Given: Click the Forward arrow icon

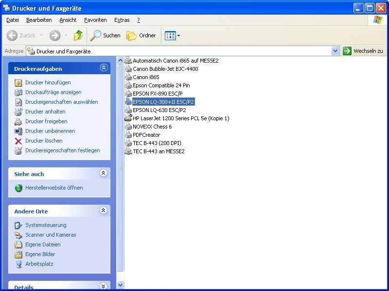Looking at the screenshot, I should pos(55,35).
